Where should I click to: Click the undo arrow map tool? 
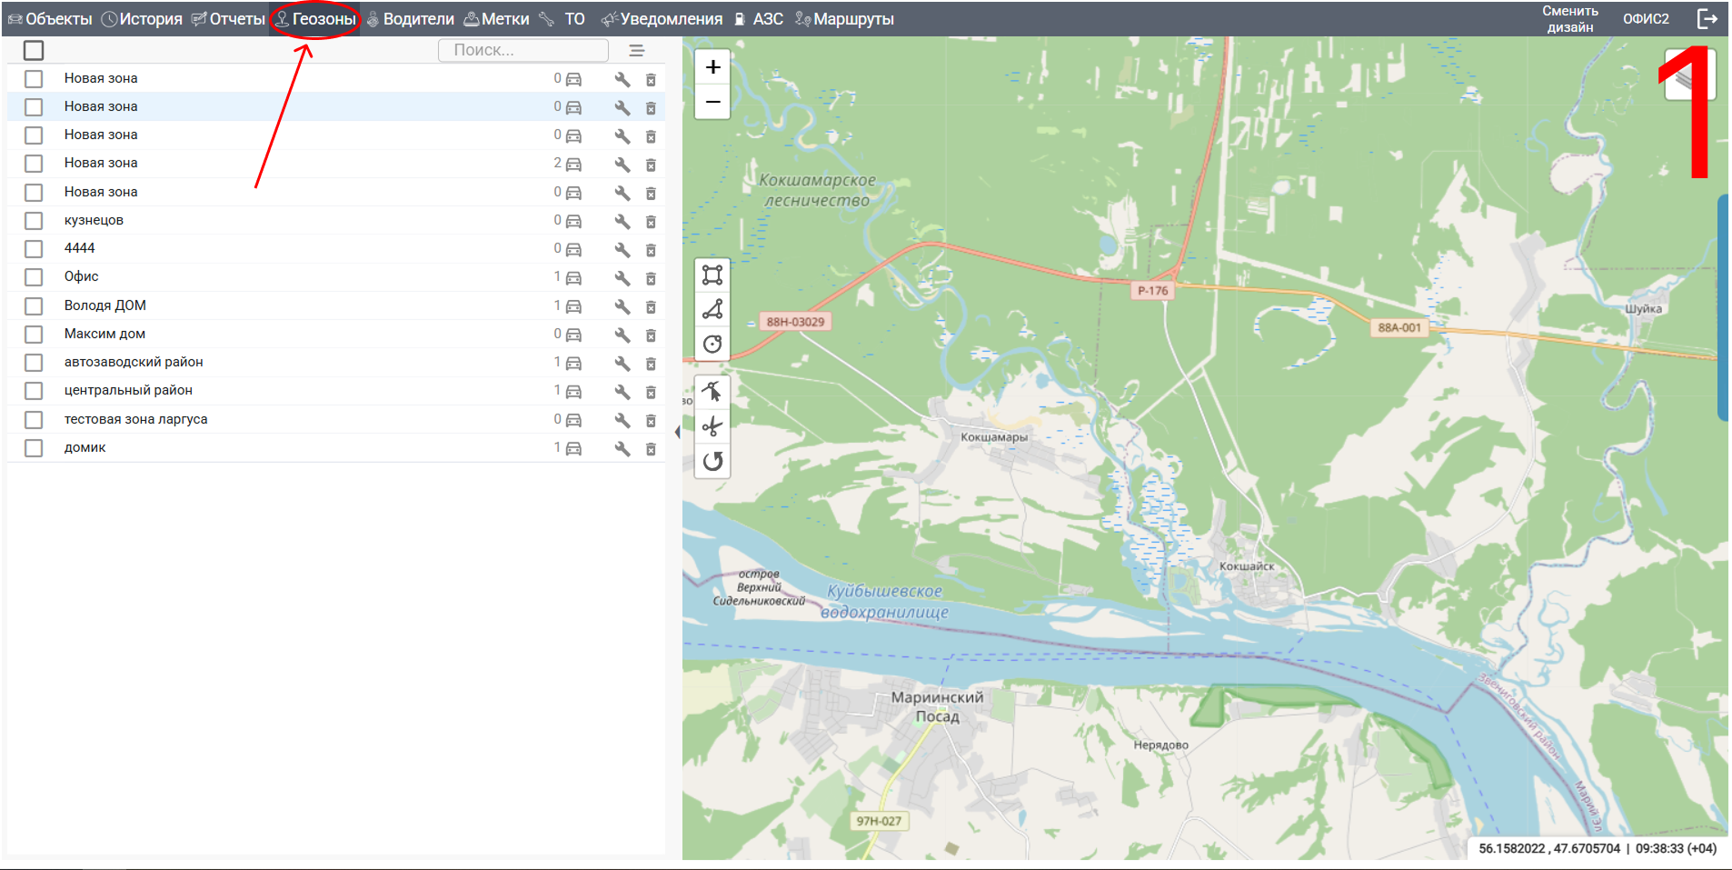[x=712, y=462]
